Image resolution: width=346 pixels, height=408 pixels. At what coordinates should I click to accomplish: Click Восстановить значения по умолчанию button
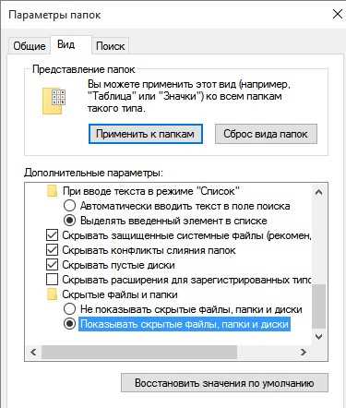tap(224, 383)
